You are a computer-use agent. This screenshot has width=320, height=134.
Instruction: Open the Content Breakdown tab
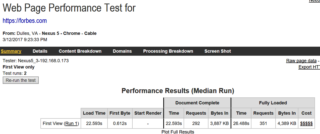80,51
